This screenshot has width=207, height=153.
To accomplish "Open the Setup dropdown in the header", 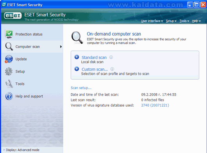I will coord(171,21).
